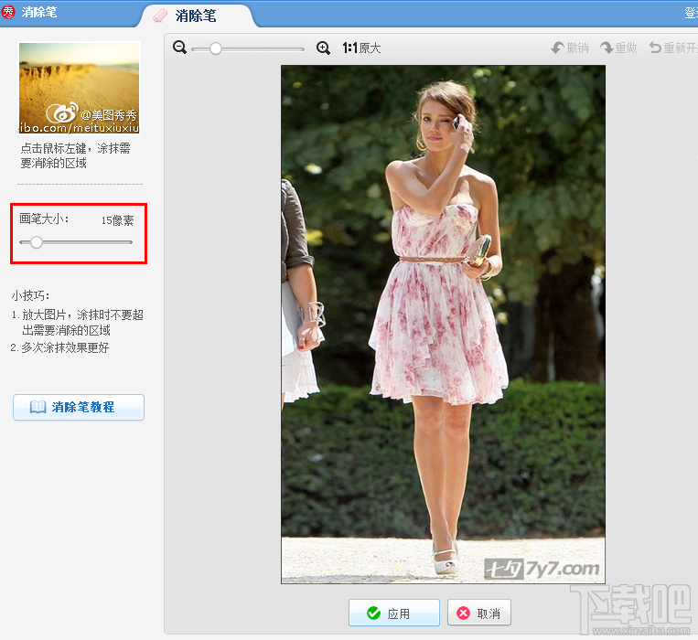The image size is (698, 640).
Task: Click the red 秀 app logo icon
Action: [8, 12]
